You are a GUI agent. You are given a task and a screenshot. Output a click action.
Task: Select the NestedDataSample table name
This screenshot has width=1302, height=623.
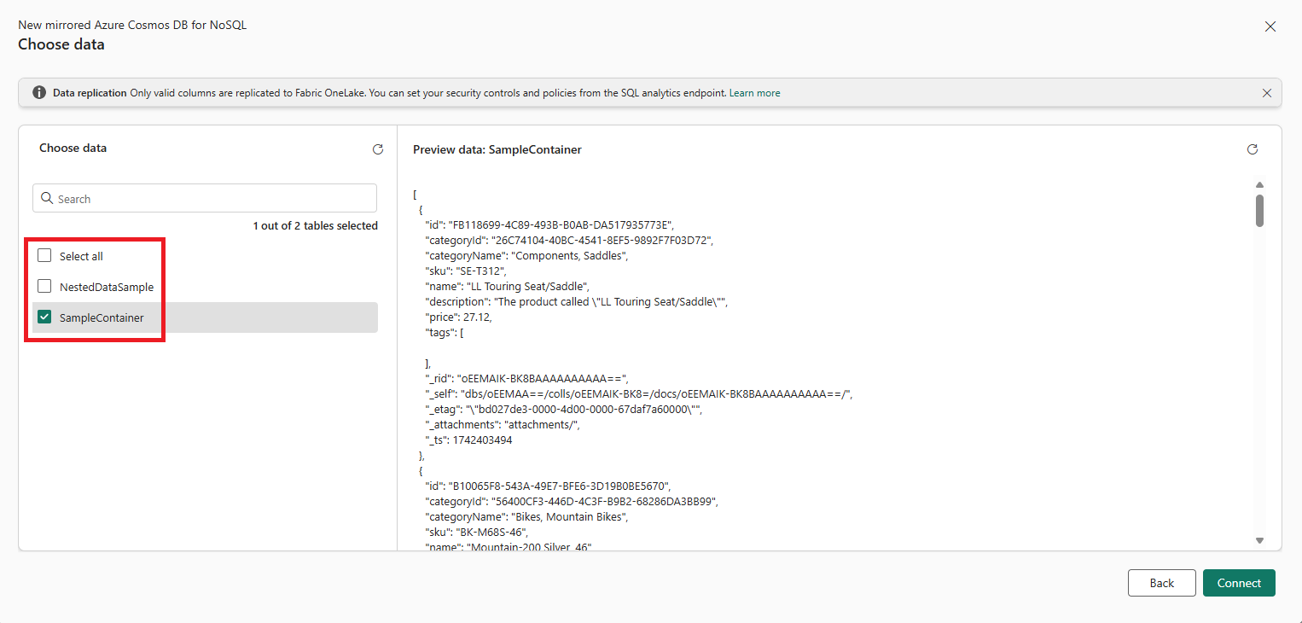click(x=107, y=288)
